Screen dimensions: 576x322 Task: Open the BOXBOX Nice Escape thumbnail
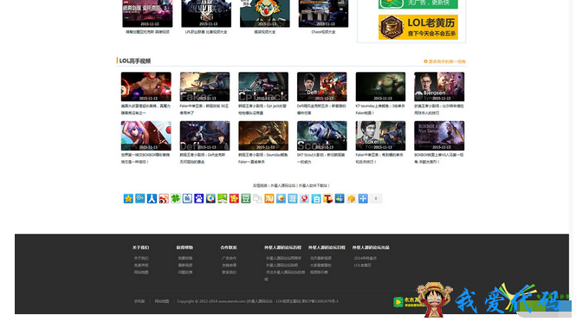439,136
